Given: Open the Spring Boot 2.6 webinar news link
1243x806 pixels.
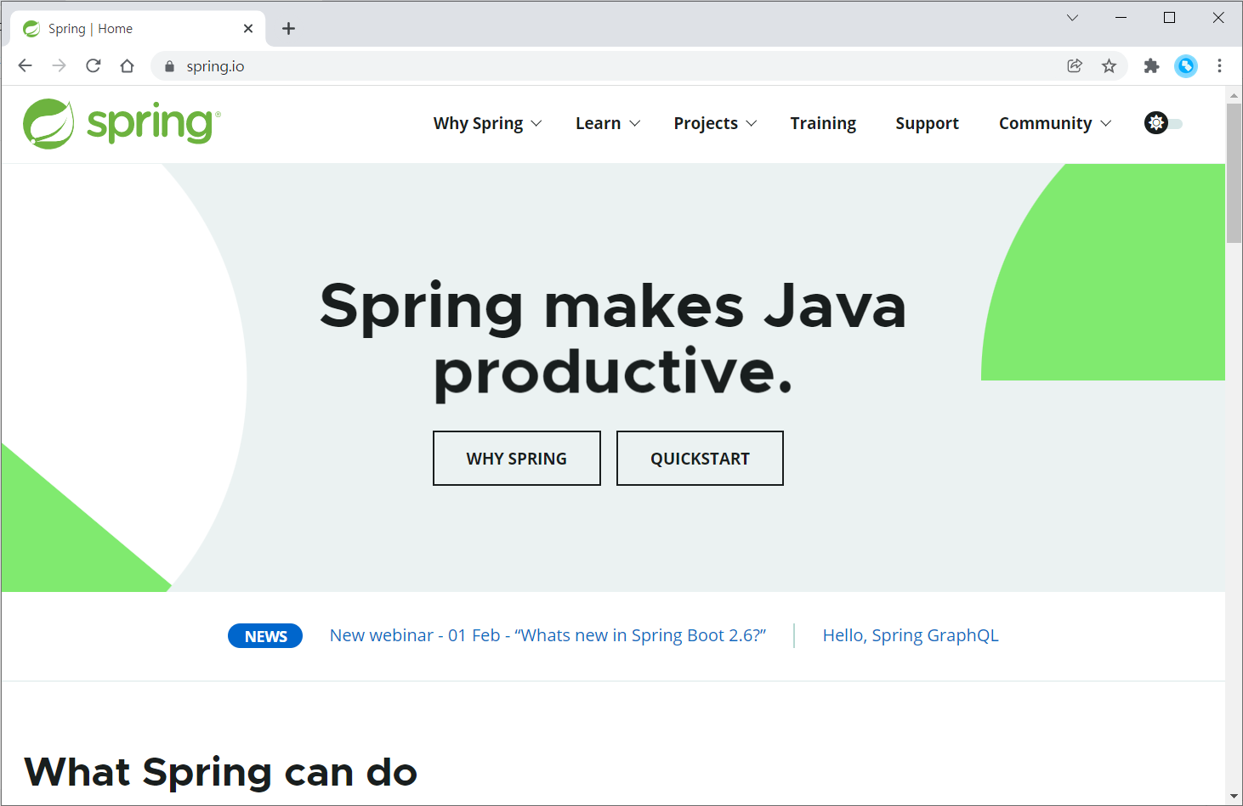Looking at the screenshot, I should pos(548,635).
